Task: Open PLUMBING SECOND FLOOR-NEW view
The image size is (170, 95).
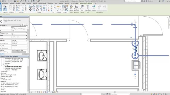Action: [x=13, y=68]
